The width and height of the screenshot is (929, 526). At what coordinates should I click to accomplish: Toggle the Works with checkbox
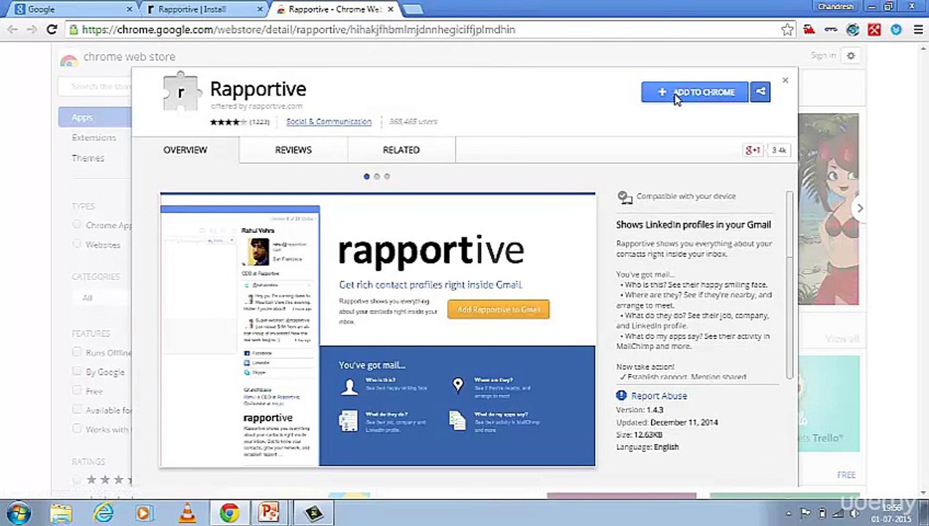click(77, 429)
